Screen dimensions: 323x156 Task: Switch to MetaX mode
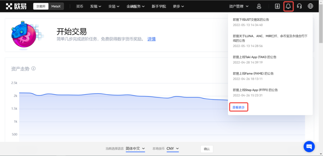(56, 6)
